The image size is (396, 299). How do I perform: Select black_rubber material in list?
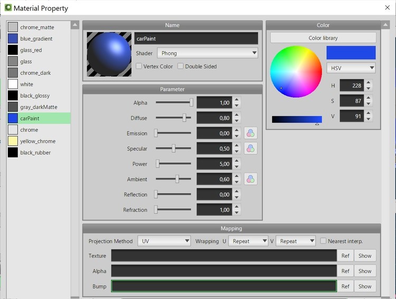pos(39,153)
